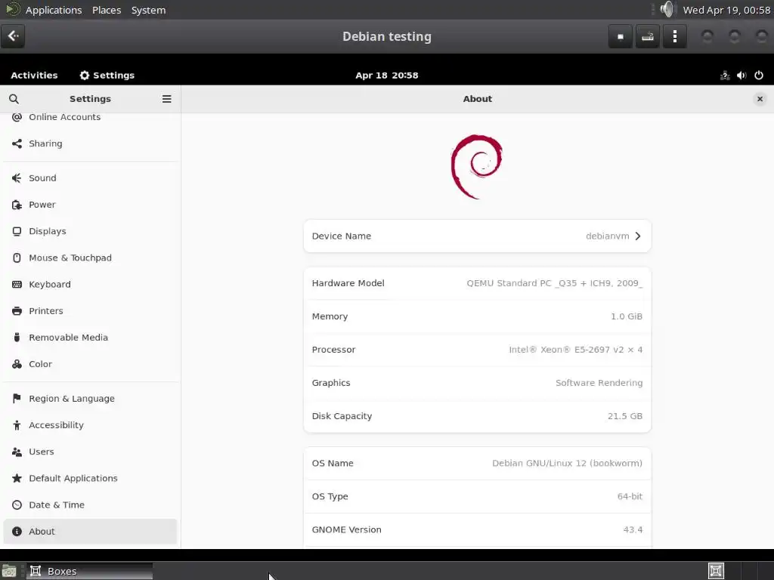774x580 pixels.
Task: Click the Sound speaker icon in sidebar
Action: (17, 178)
